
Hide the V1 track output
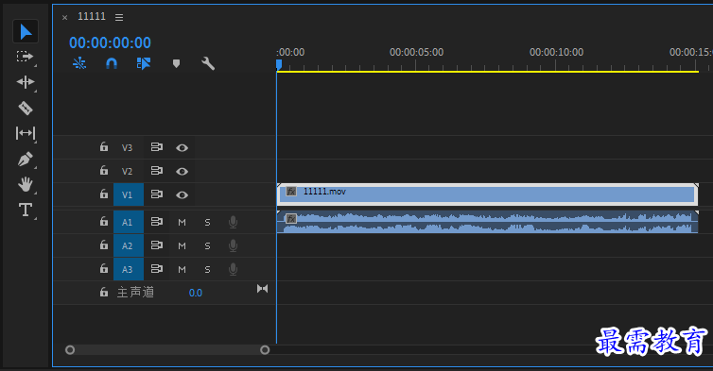(182, 194)
